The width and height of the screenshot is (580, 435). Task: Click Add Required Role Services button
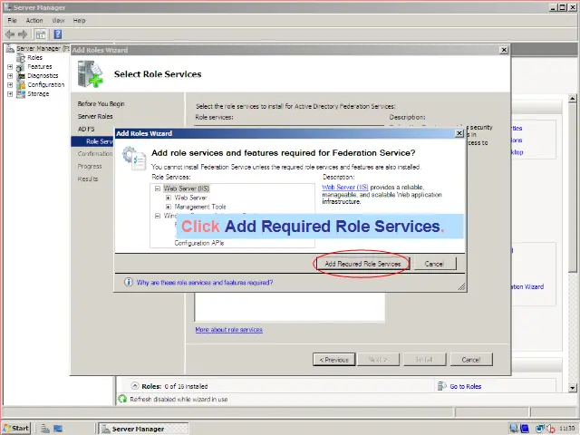pyautogui.click(x=362, y=264)
